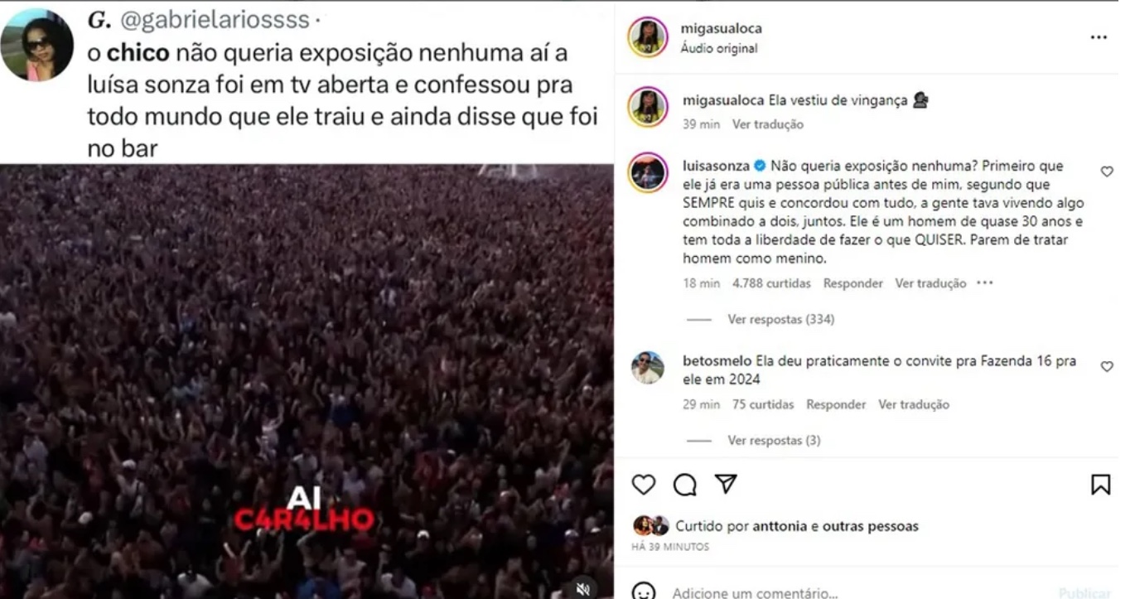Click Ver tradução under the caption
The height and width of the screenshot is (599, 1135).
pos(767,124)
